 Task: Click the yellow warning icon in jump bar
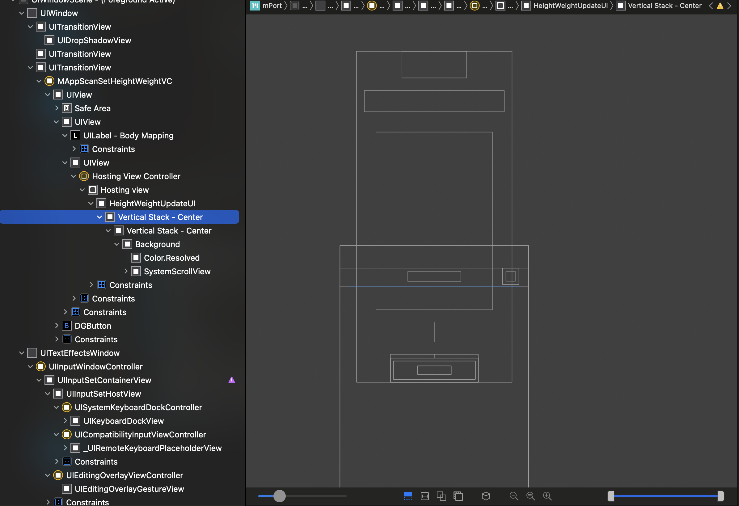(720, 6)
